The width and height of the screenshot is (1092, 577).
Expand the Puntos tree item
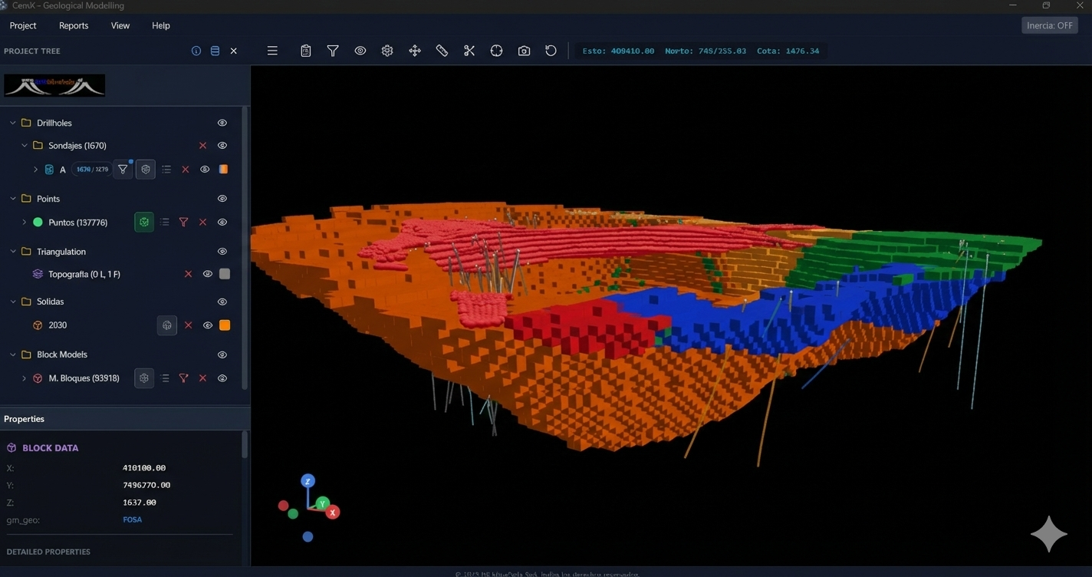pos(24,223)
